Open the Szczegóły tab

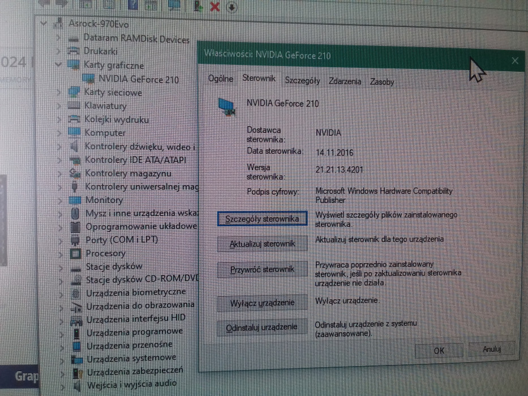302,80
